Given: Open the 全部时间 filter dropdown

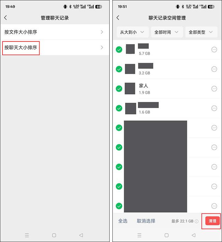Looking at the screenshot, I should pos(167,32).
